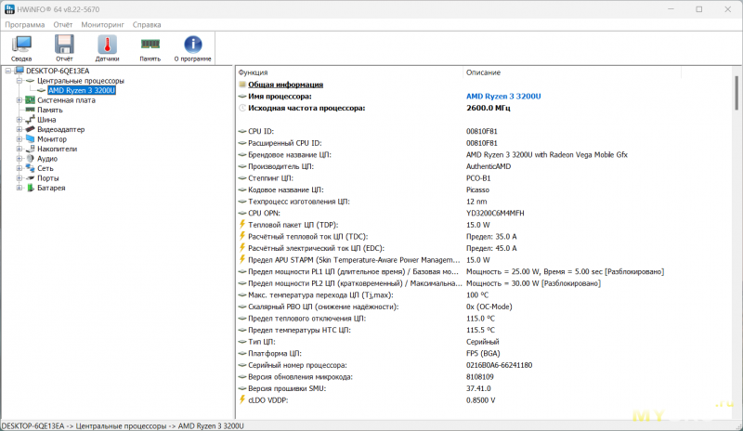Viewport: 743px width, 431px height.
Task: Click the right panel vertical scrollbar thumb
Action: [x=736, y=93]
